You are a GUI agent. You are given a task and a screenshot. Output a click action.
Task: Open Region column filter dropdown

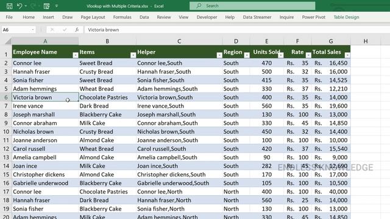click(x=246, y=55)
